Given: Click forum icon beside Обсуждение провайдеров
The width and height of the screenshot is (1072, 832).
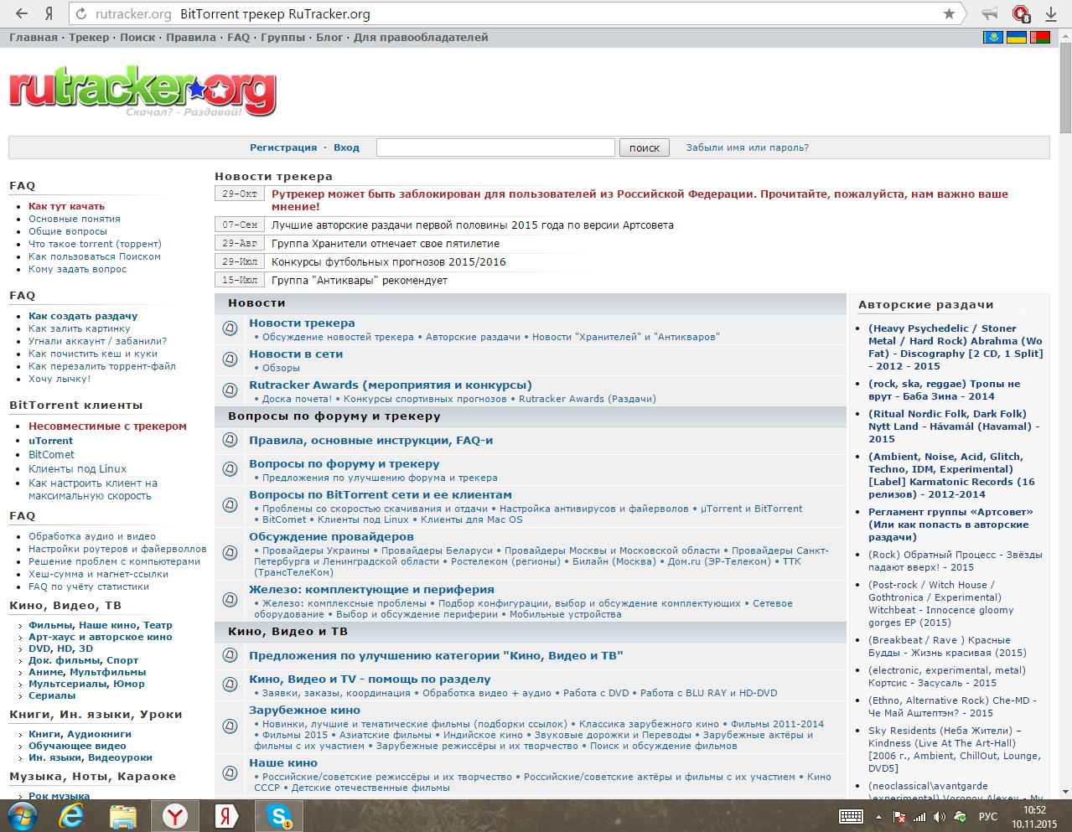Looking at the screenshot, I should click(230, 552).
